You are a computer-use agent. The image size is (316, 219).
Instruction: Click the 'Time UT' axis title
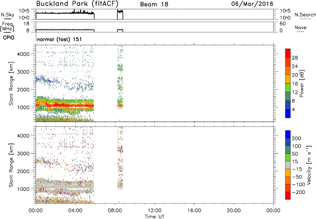click(x=154, y=217)
